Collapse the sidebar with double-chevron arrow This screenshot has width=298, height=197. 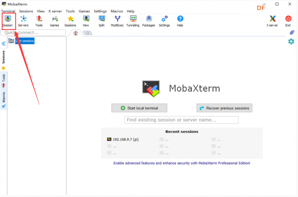point(4,44)
